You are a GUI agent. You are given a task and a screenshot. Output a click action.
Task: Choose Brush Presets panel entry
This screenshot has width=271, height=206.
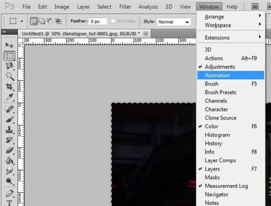point(231,92)
